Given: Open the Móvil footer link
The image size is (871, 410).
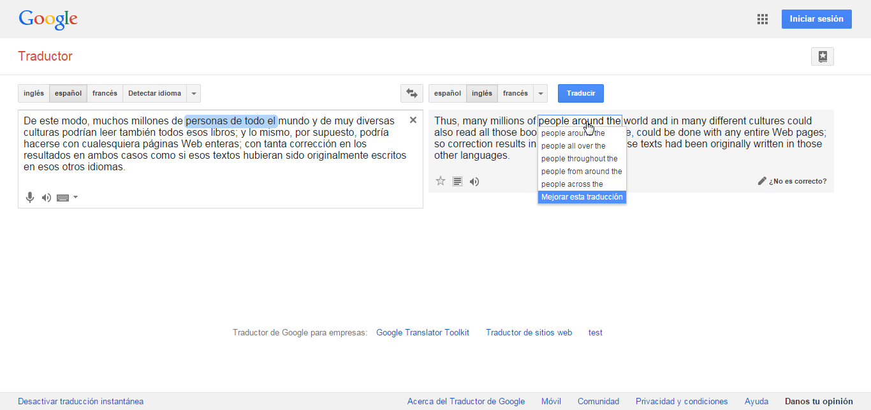Looking at the screenshot, I should 551,402.
